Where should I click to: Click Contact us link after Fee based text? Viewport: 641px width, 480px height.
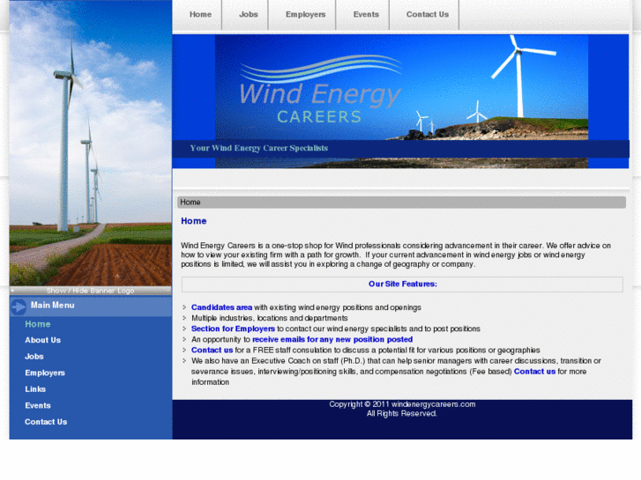(x=534, y=371)
